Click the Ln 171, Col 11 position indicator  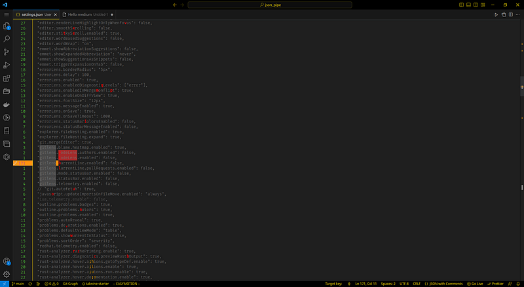click(x=365, y=284)
